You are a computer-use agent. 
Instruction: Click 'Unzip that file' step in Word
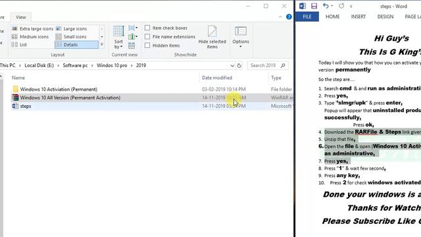(339, 139)
